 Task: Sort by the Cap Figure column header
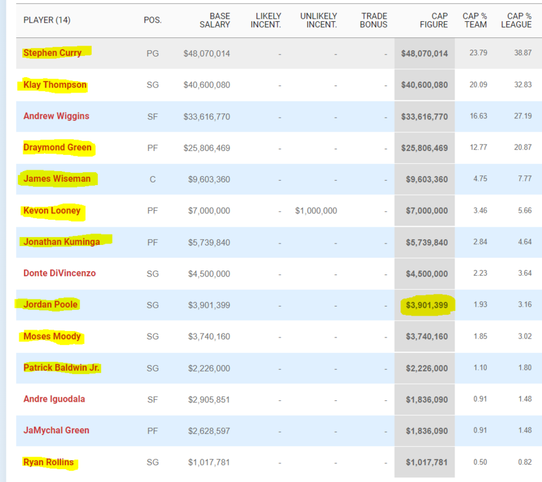coord(434,20)
